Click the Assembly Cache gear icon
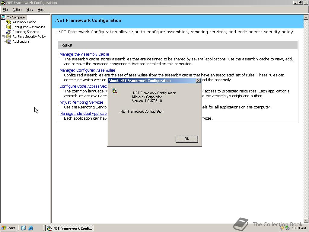This screenshot has width=309, height=232. [x=9, y=22]
